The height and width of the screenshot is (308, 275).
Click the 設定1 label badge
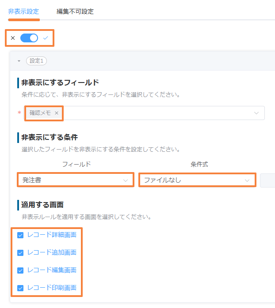coord(36,61)
